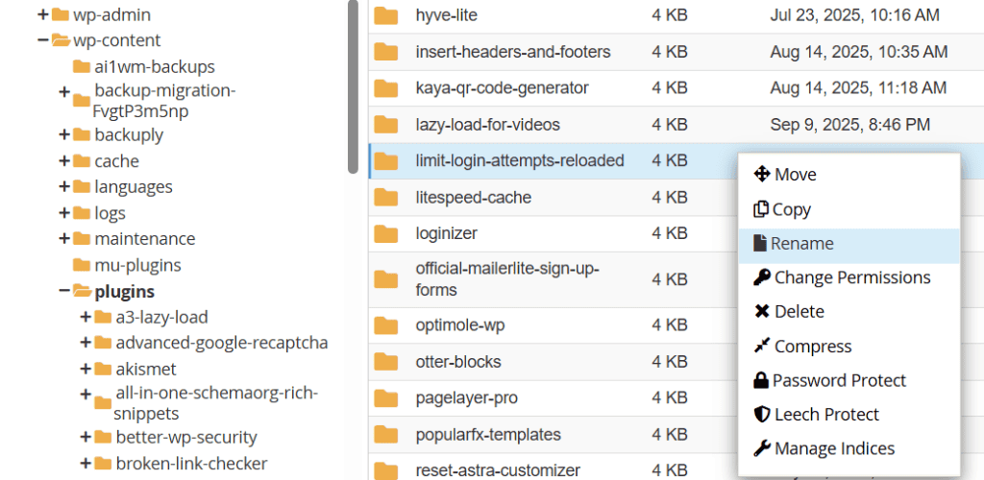Click the otter-blocks folder icon in file list
Screen dimensions: 984x480
[x=386, y=362]
